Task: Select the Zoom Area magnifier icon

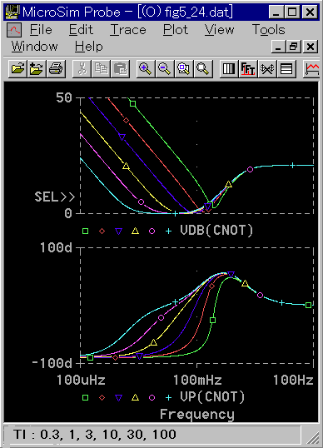Action: pos(184,68)
